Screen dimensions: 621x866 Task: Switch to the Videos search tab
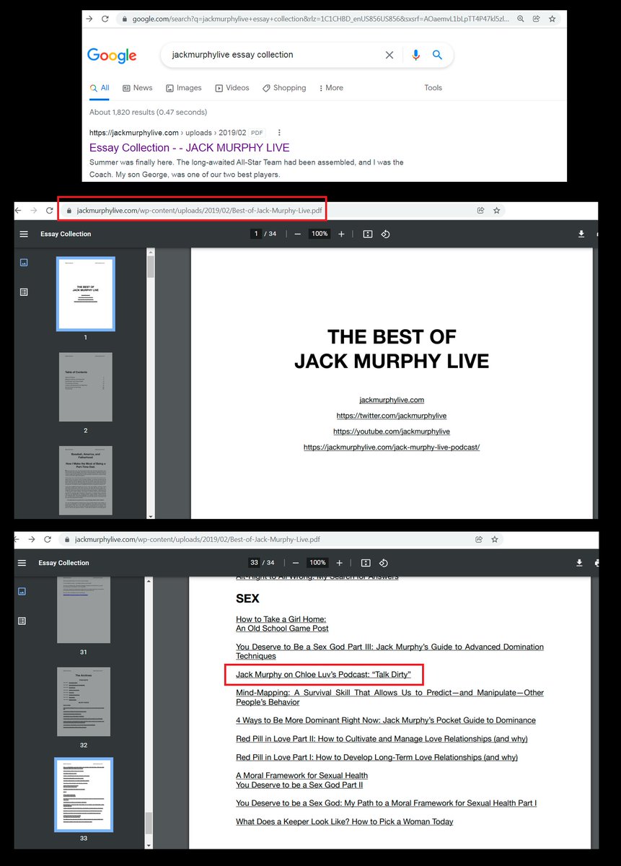[x=232, y=88]
